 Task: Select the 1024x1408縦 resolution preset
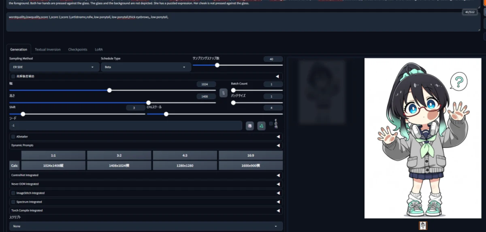pos(53,166)
